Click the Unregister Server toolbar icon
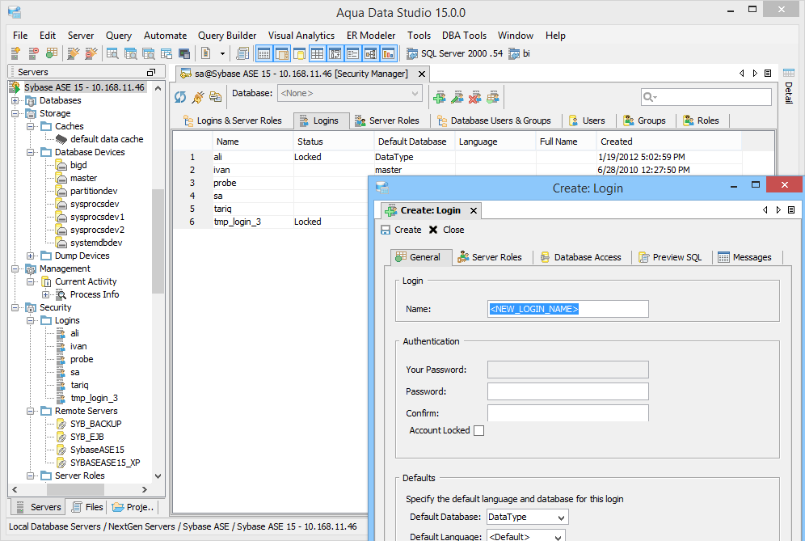Screen dimensions: 805x541 click(33, 53)
